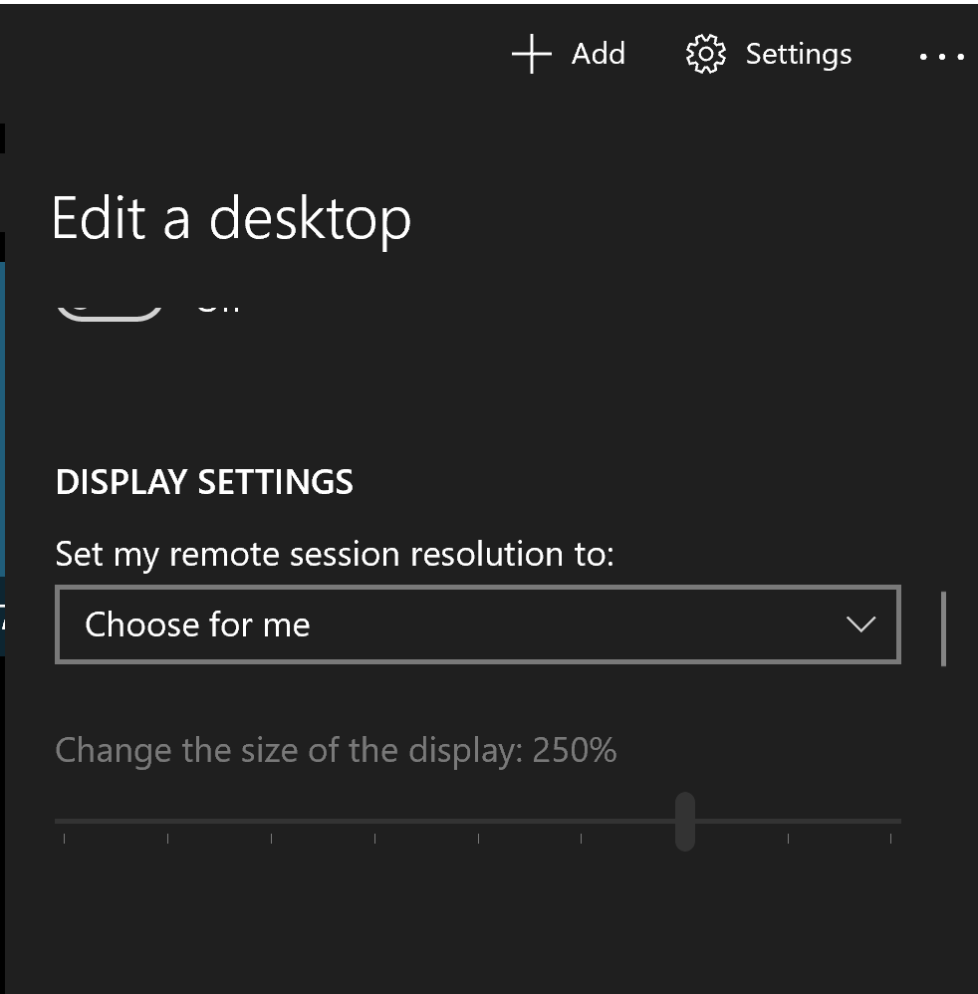978x994 pixels.
Task: Click the chevron on the resolution dropdown
Action: click(x=859, y=624)
